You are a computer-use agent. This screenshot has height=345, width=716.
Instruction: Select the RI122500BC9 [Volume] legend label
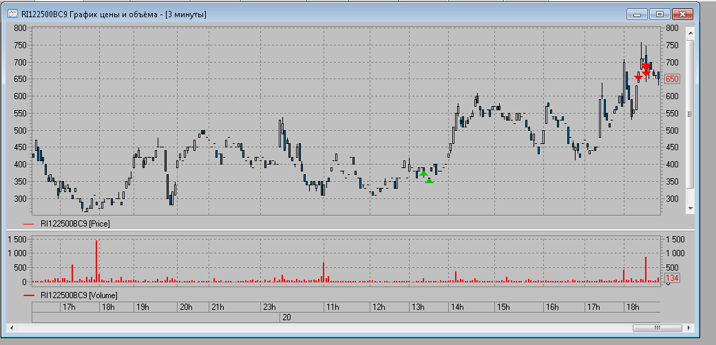click(78, 295)
